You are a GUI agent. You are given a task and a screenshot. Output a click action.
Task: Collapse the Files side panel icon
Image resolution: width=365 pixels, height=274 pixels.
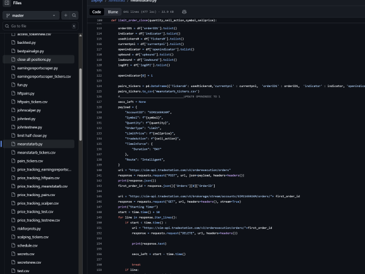(x=6, y=3)
